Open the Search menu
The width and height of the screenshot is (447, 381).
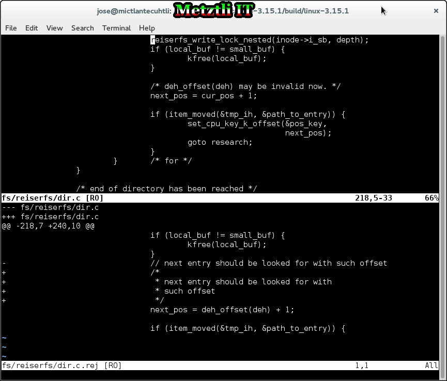[x=82, y=28]
